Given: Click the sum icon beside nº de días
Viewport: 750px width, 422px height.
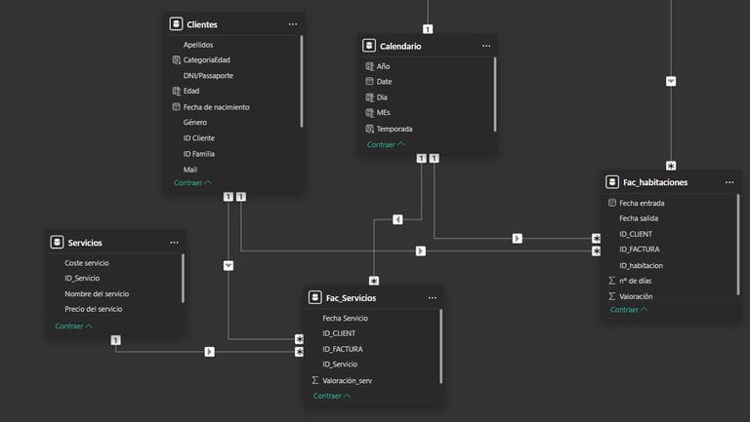Looking at the screenshot, I should (611, 281).
